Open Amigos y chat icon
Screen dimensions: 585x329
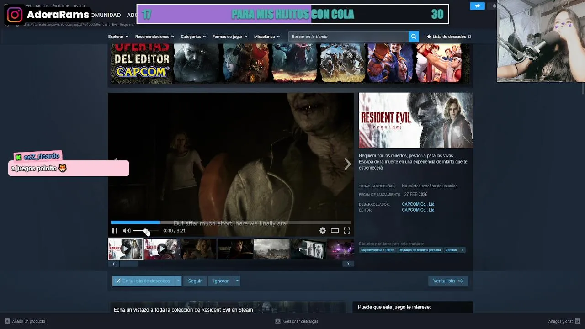coord(578,321)
